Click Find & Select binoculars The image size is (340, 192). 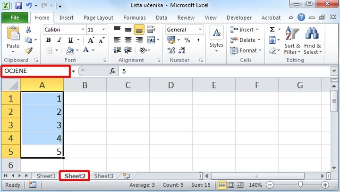click(312, 40)
